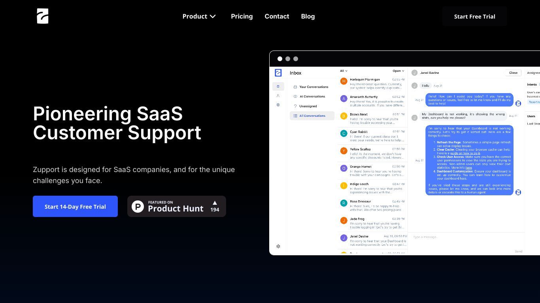
Task: Click the Send button in chat
Action: click(x=518, y=251)
